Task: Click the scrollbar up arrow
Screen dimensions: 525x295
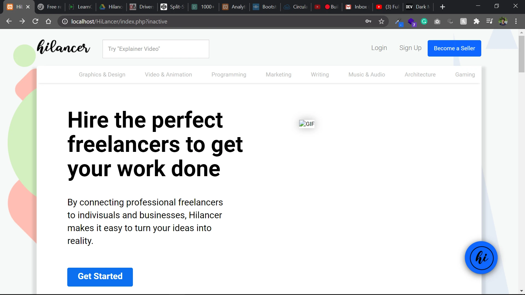Action: 521,32
